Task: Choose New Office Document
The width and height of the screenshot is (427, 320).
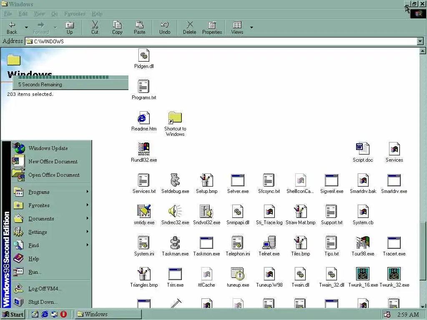Action: [x=51, y=161]
